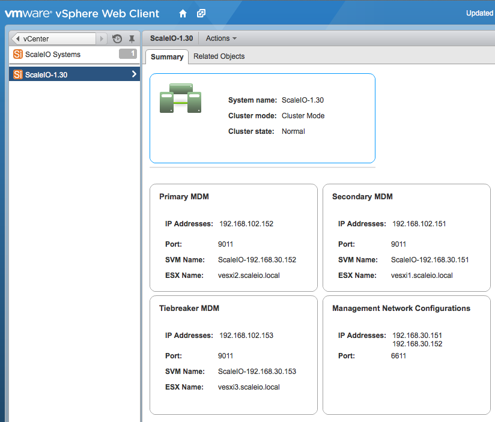Click the VMware vSphere Web Client logo
The width and height of the screenshot is (495, 422).
tap(82, 13)
